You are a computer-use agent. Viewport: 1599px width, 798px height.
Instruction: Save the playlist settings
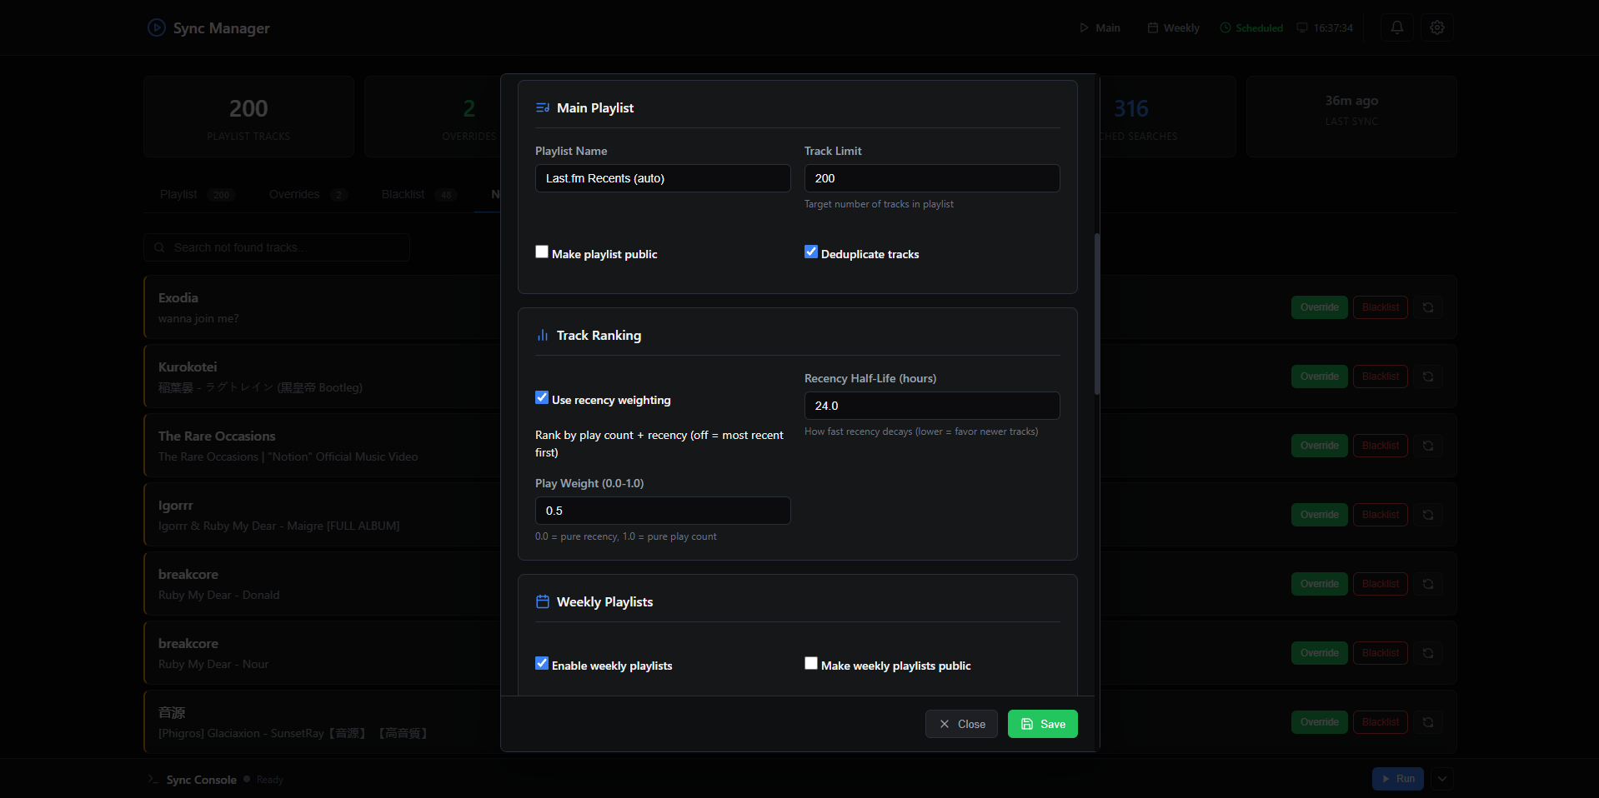click(1042, 723)
